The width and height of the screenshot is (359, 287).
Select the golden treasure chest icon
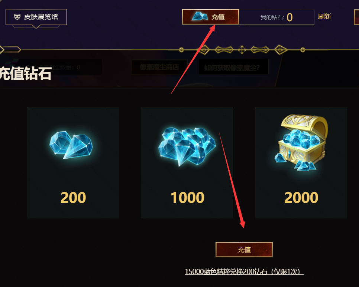tap(301, 143)
